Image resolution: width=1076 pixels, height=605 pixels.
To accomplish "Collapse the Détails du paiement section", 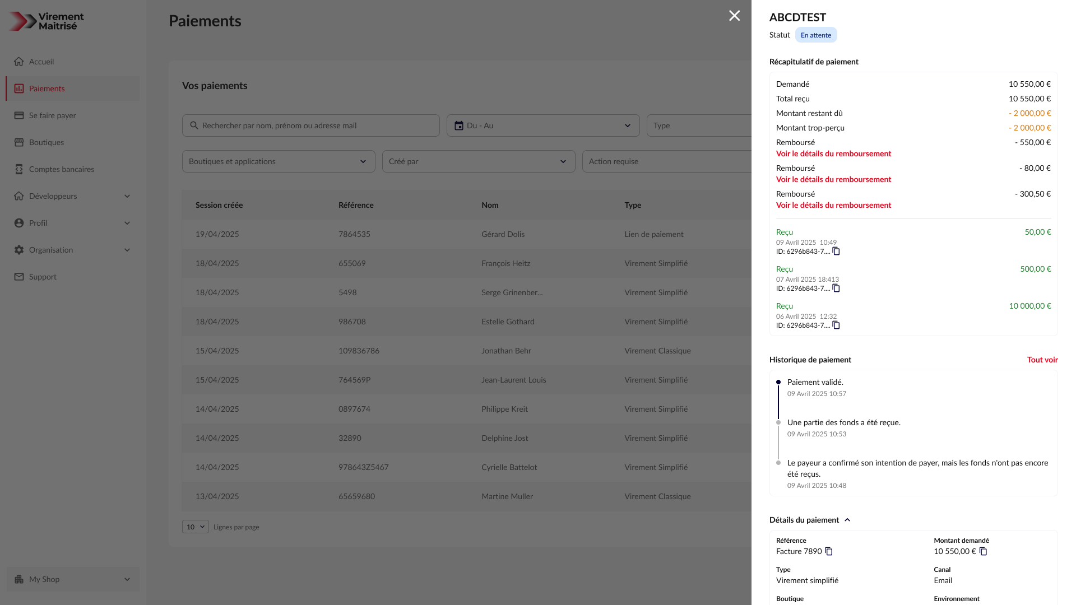I will click(847, 520).
